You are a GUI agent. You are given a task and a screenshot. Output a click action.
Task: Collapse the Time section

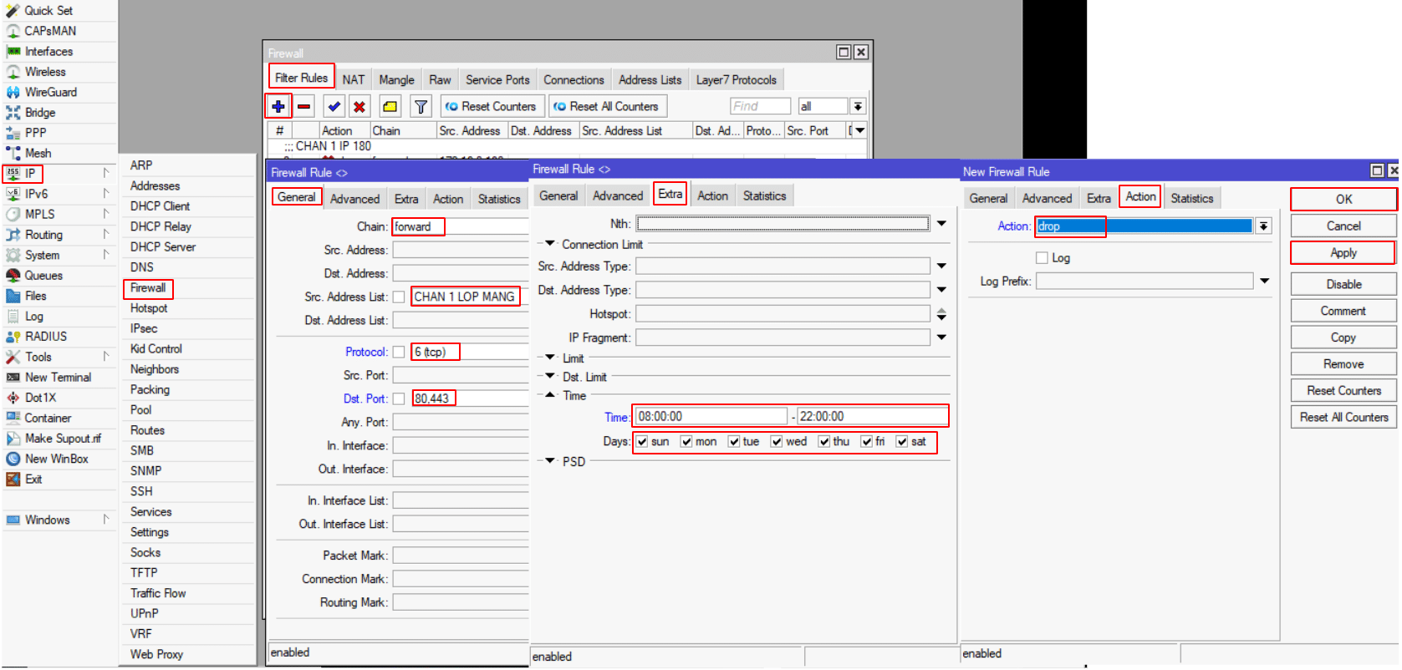[x=550, y=395]
